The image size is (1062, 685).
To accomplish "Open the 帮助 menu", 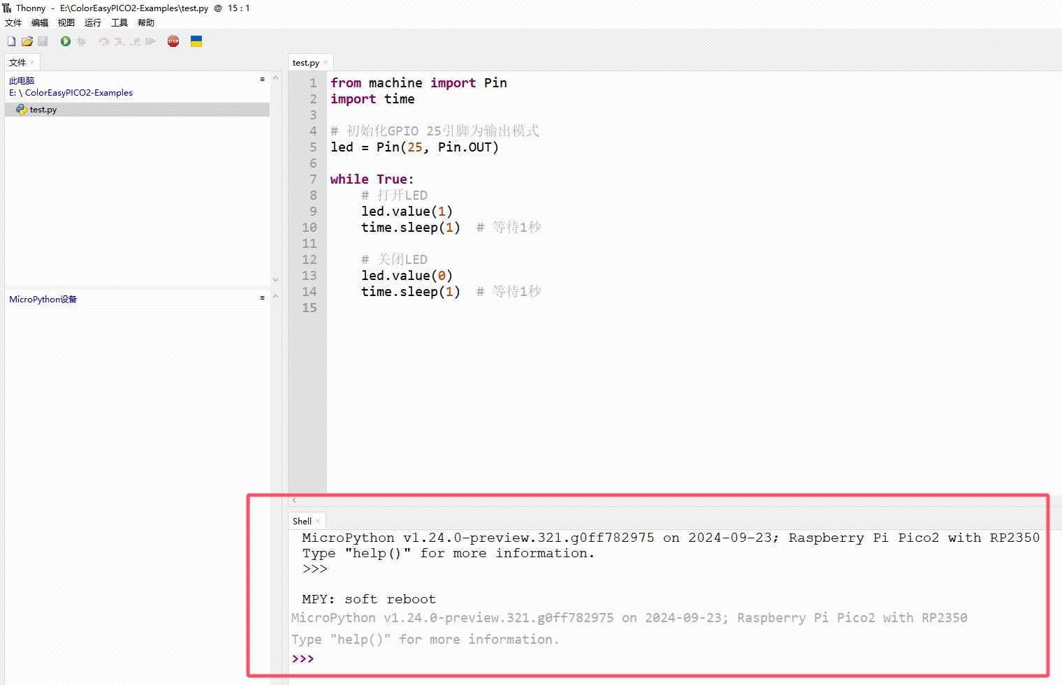I will (146, 23).
